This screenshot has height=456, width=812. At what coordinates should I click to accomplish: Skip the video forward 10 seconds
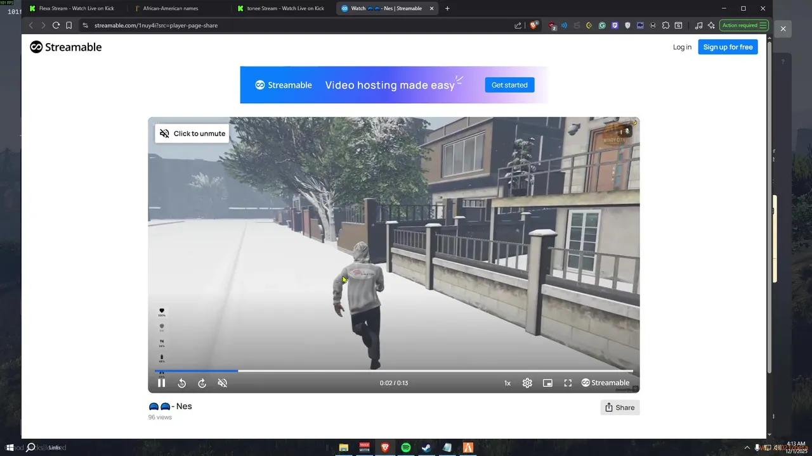(202, 383)
